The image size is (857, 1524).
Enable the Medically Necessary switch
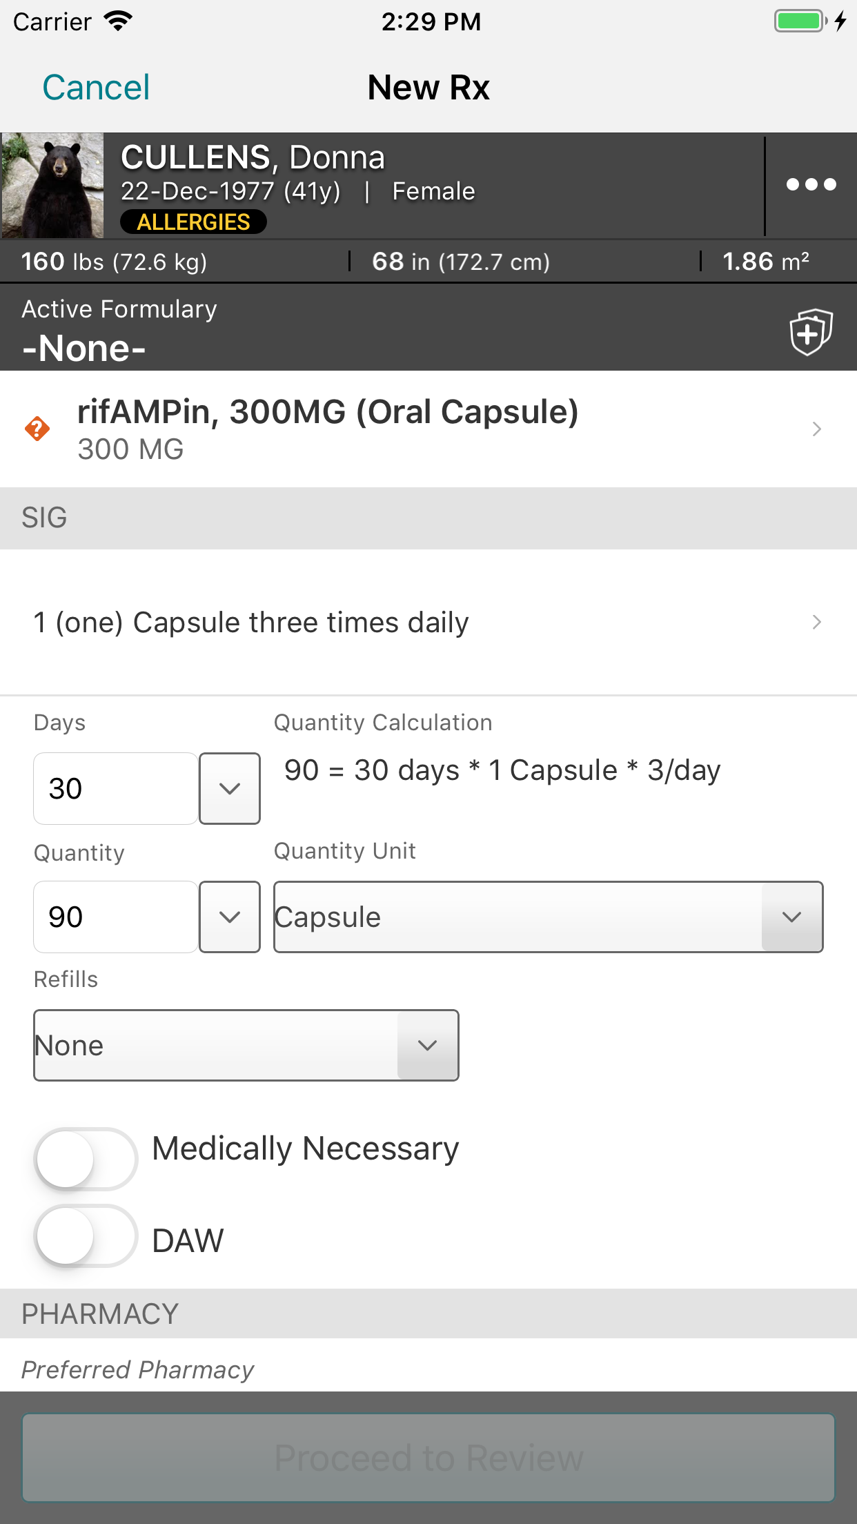86,1159
